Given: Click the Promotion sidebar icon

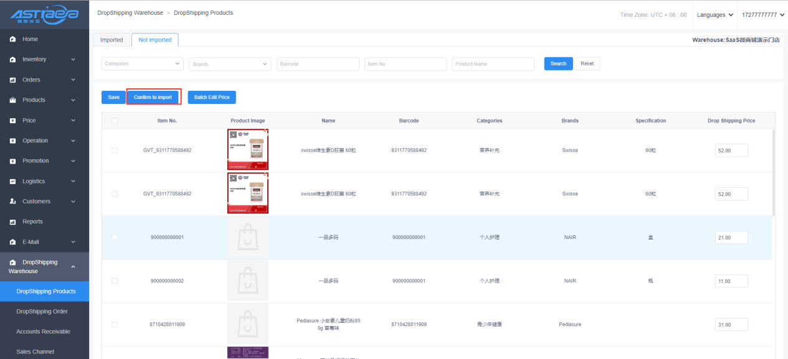Looking at the screenshot, I should click(x=12, y=161).
